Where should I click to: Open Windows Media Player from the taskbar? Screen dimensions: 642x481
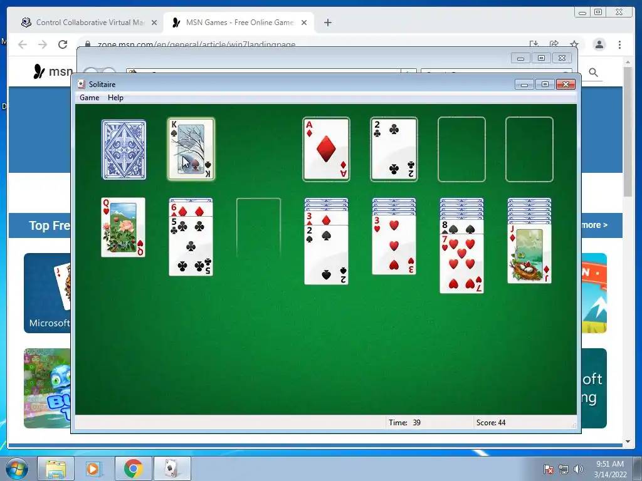coord(94,468)
